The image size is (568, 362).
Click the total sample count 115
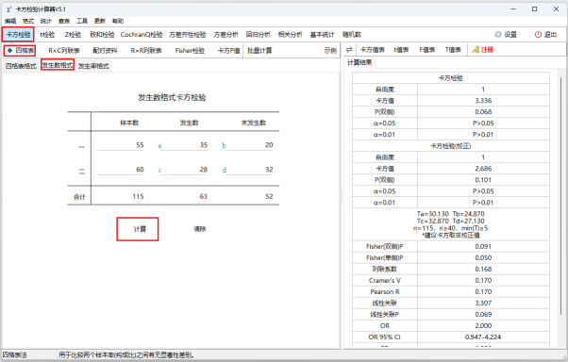click(x=138, y=197)
